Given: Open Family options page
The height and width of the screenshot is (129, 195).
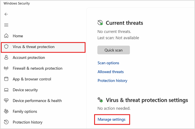Looking at the screenshot, I should [25, 111].
